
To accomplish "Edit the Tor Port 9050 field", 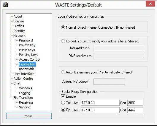I will [135, 103].
